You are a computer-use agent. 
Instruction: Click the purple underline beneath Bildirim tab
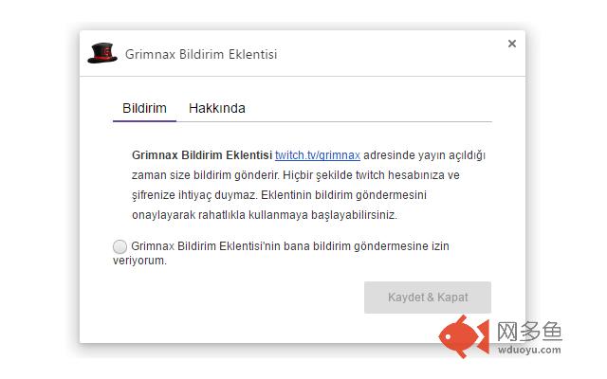[x=144, y=121]
